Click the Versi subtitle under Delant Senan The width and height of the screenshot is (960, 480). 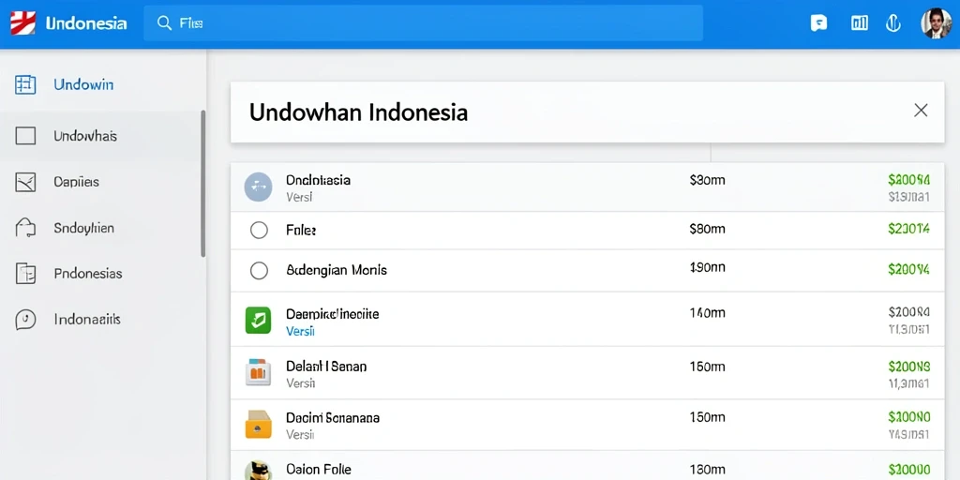click(300, 383)
